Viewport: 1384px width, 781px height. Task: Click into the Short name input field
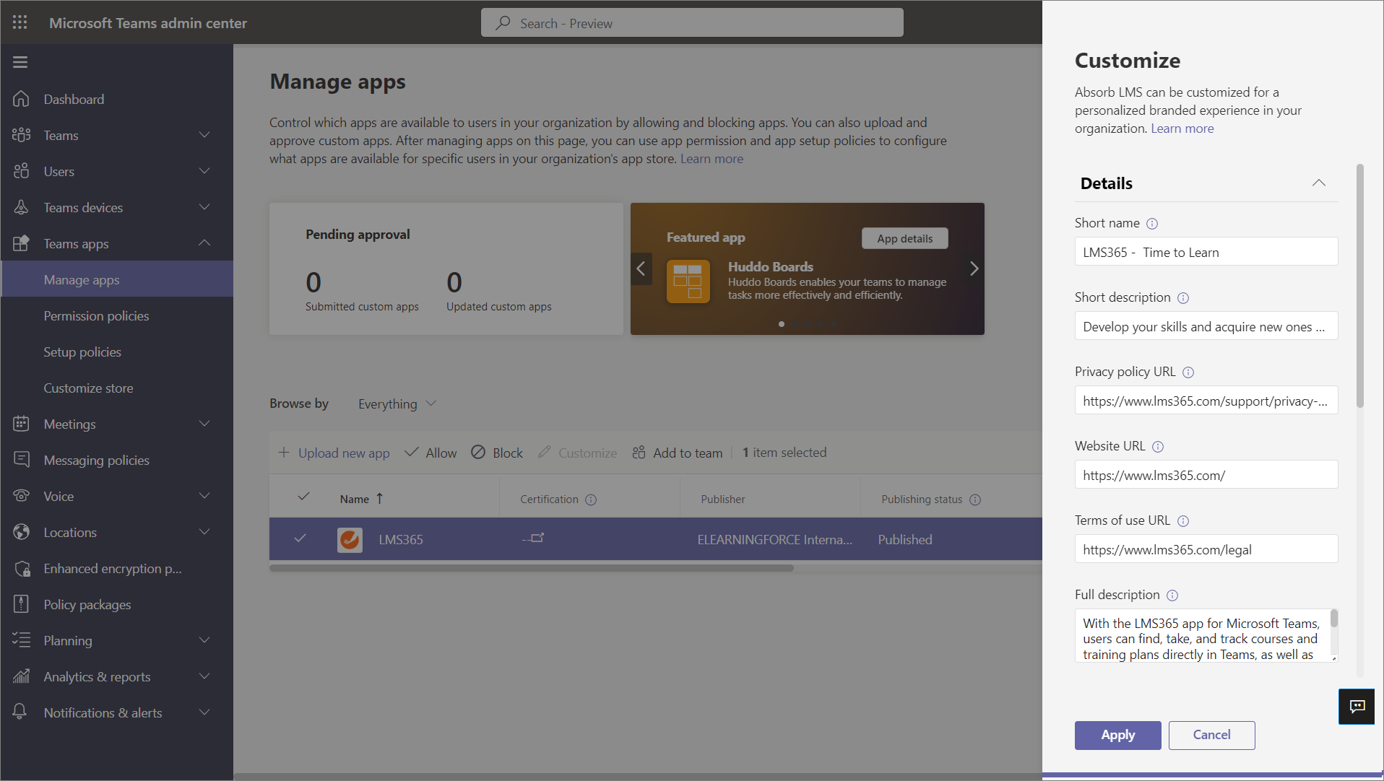point(1206,252)
